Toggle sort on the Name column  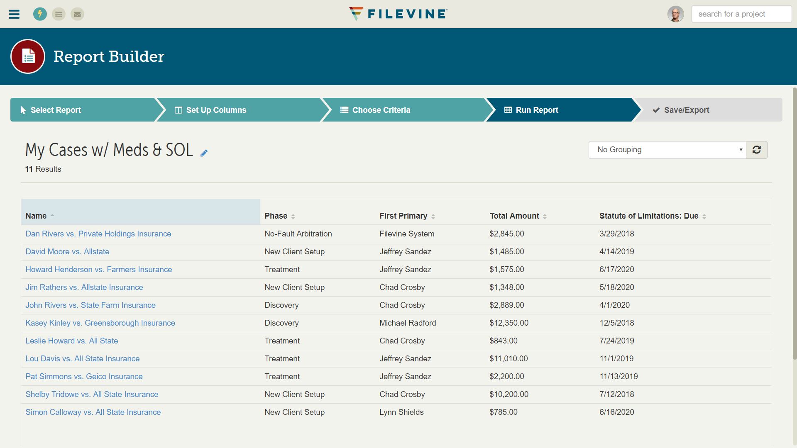point(39,216)
